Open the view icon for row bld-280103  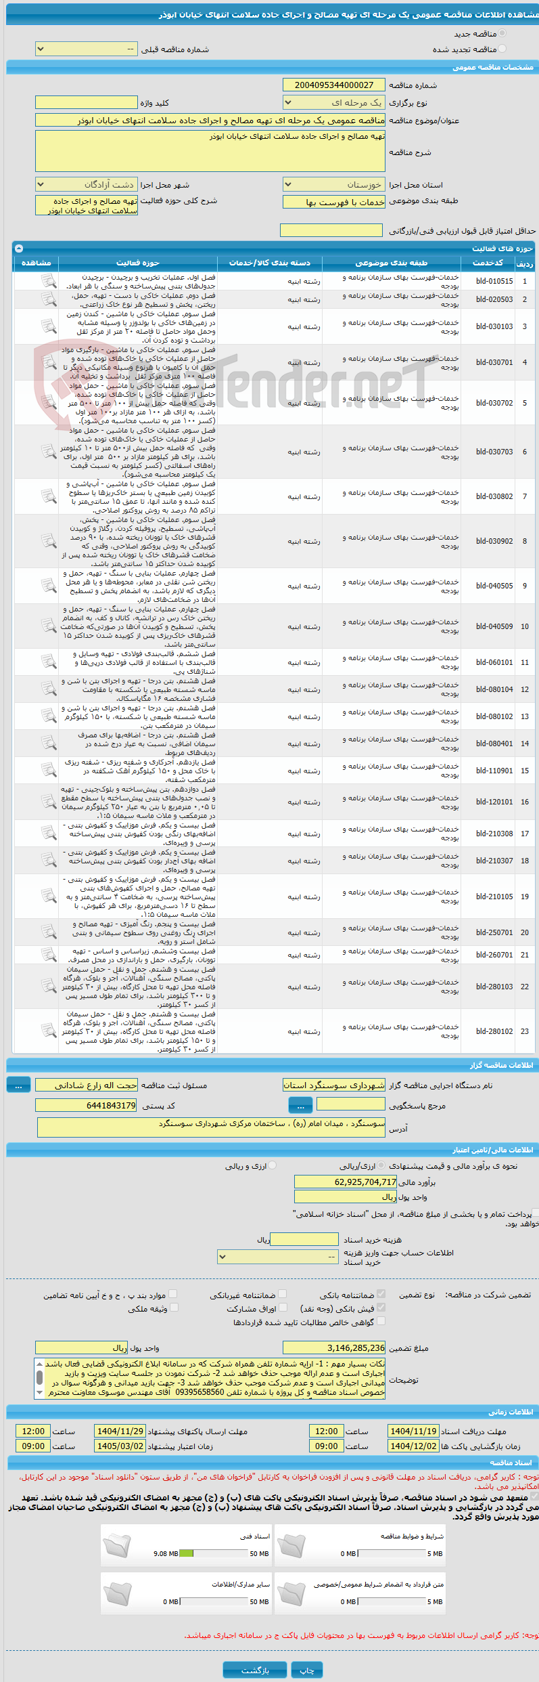49,987
